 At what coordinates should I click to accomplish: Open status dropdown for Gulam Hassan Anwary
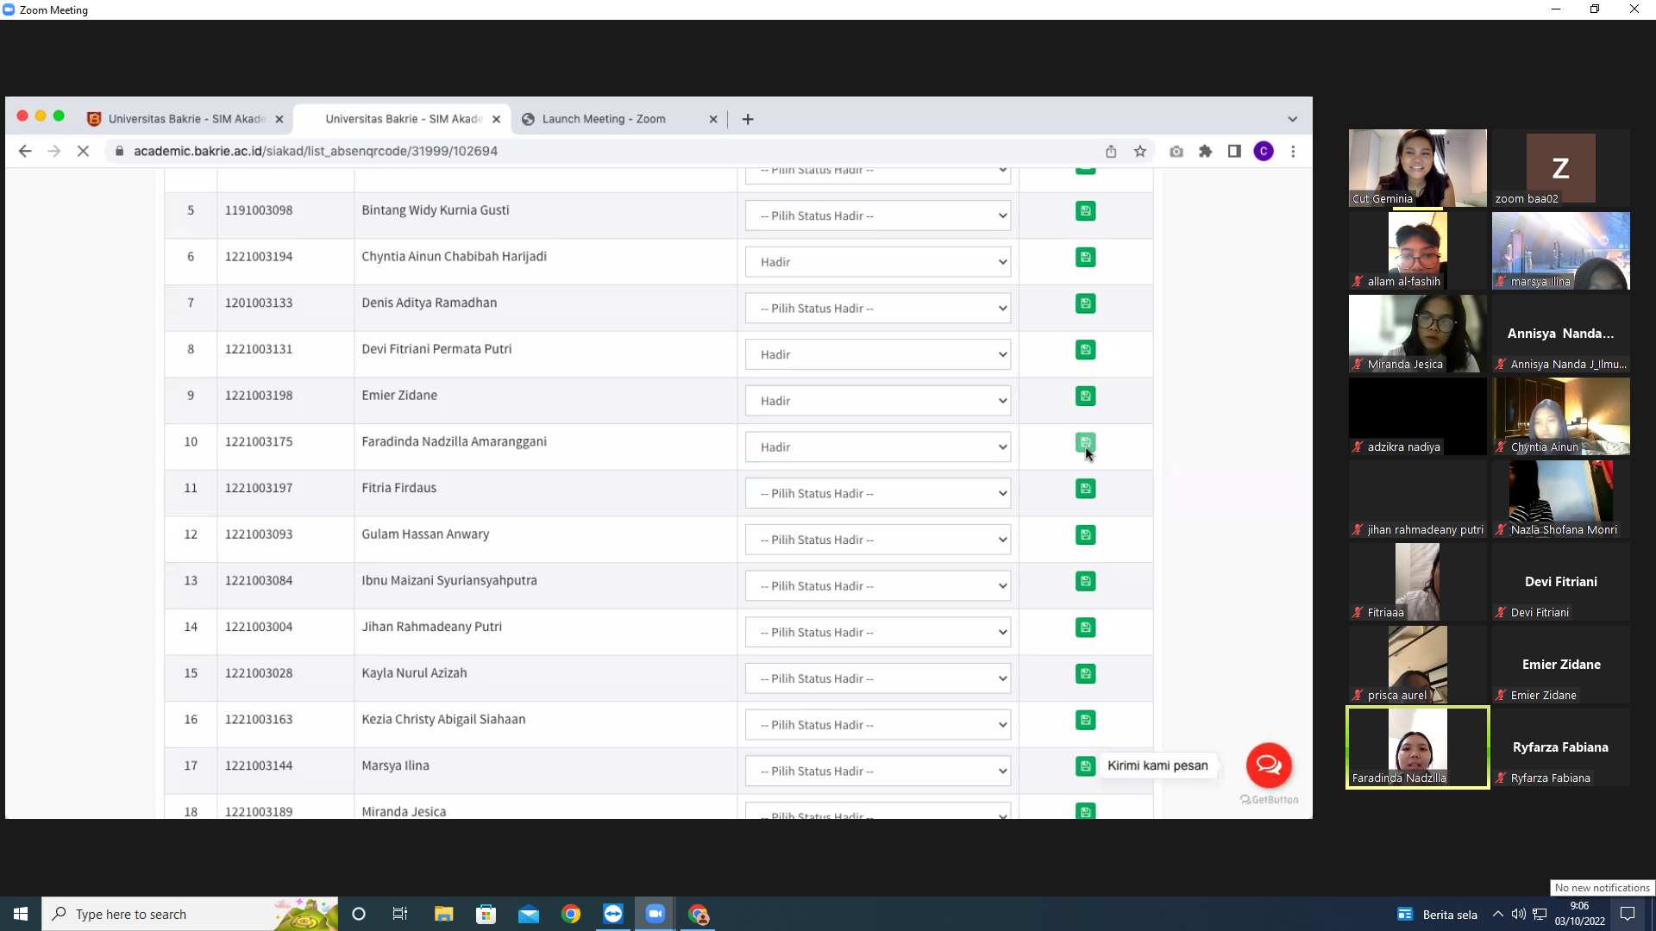[x=878, y=540]
